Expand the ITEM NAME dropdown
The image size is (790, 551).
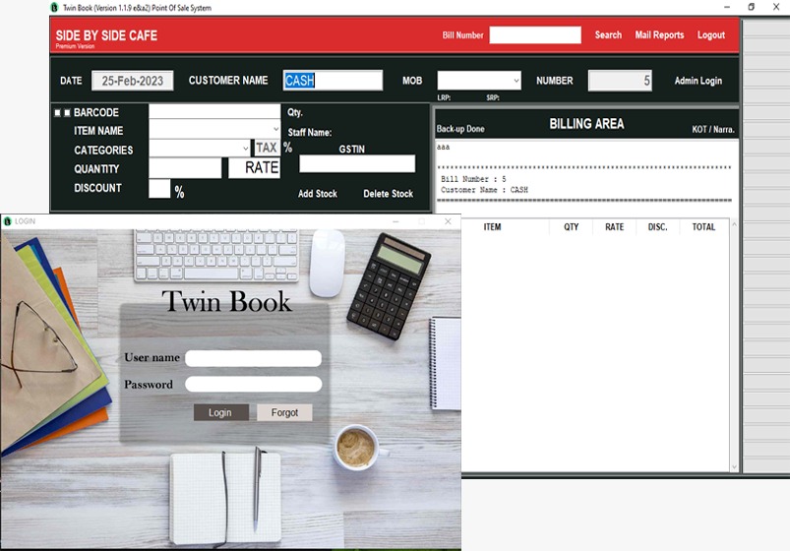click(x=274, y=130)
